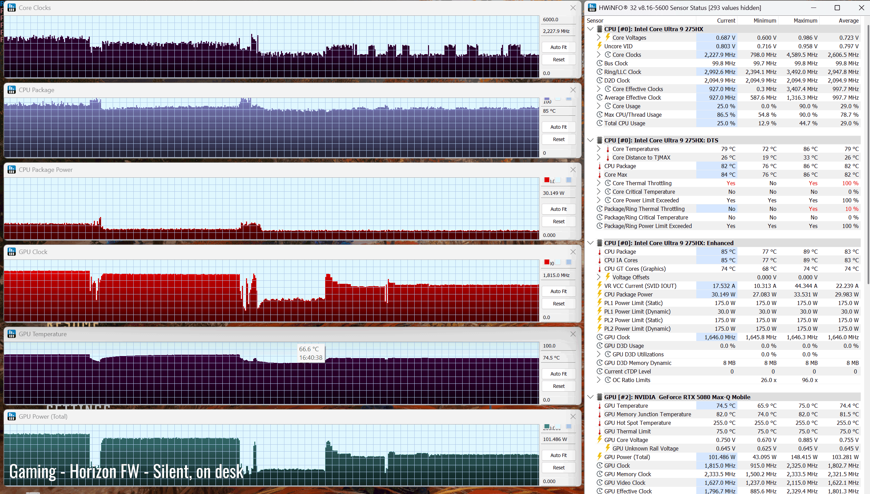Click the clock icon beside GPU D3D Usage
This screenshot has height=494, width=870.
click(600, 345)
